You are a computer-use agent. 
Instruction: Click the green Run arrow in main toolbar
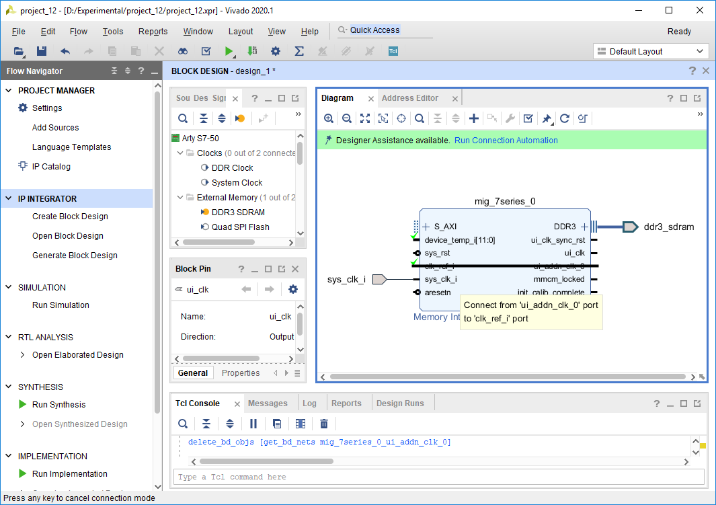pos(229,51)
